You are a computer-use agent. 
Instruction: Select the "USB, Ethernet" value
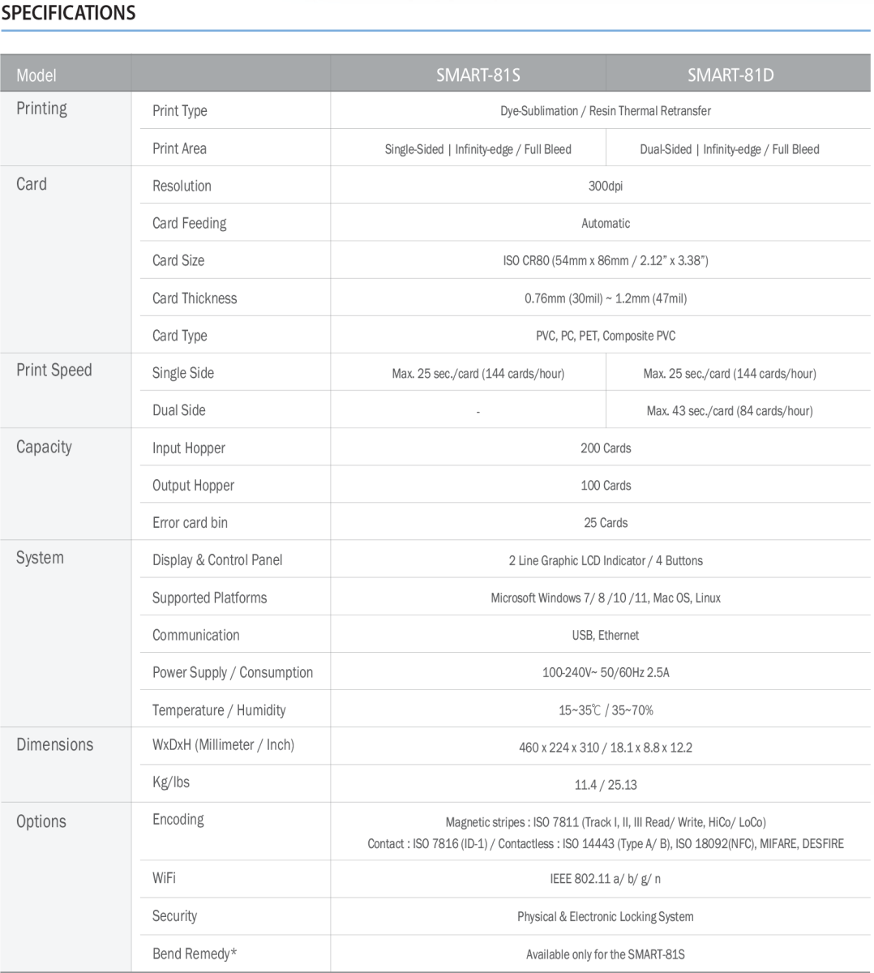tap(606, 636)
